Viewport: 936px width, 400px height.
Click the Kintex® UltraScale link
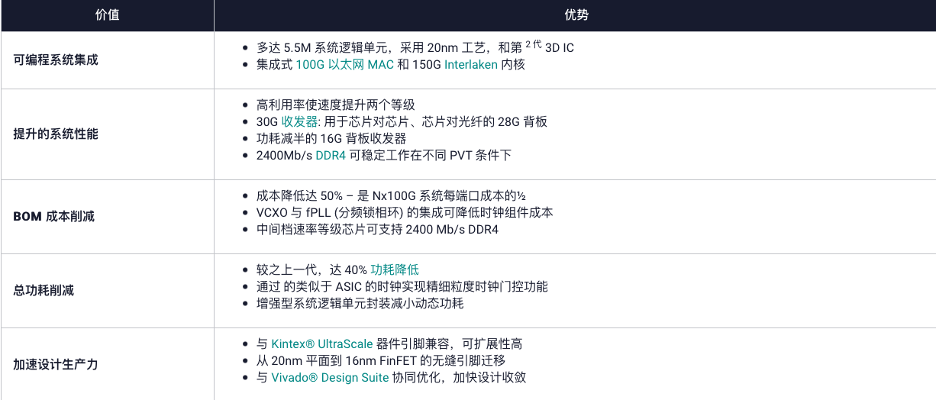tap(322, 344)
